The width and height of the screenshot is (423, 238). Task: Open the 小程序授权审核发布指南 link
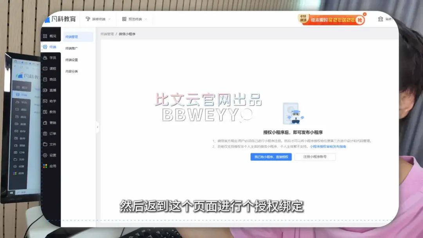tap(328, 147)
